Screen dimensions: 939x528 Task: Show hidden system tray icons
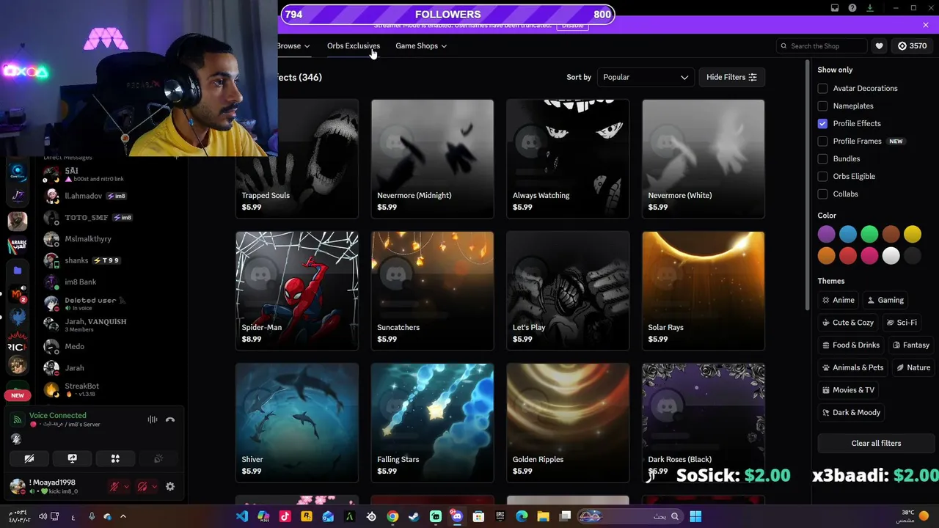point(123,516)
